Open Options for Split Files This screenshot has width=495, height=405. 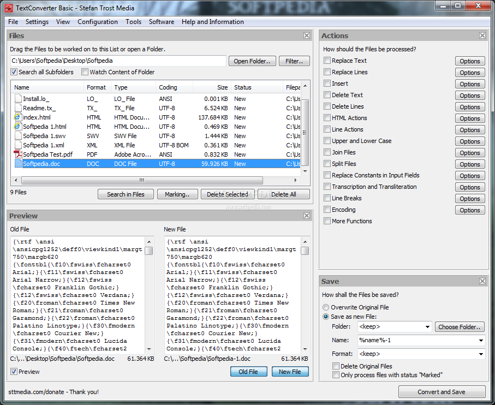[470, 164]
